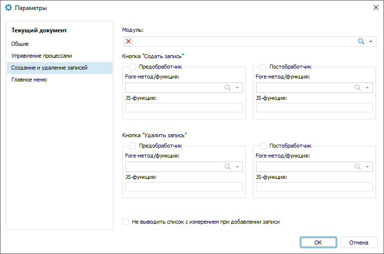Expand the Модуль dropdown arrow
The image size is (384, 254).
tap(371, 42)
